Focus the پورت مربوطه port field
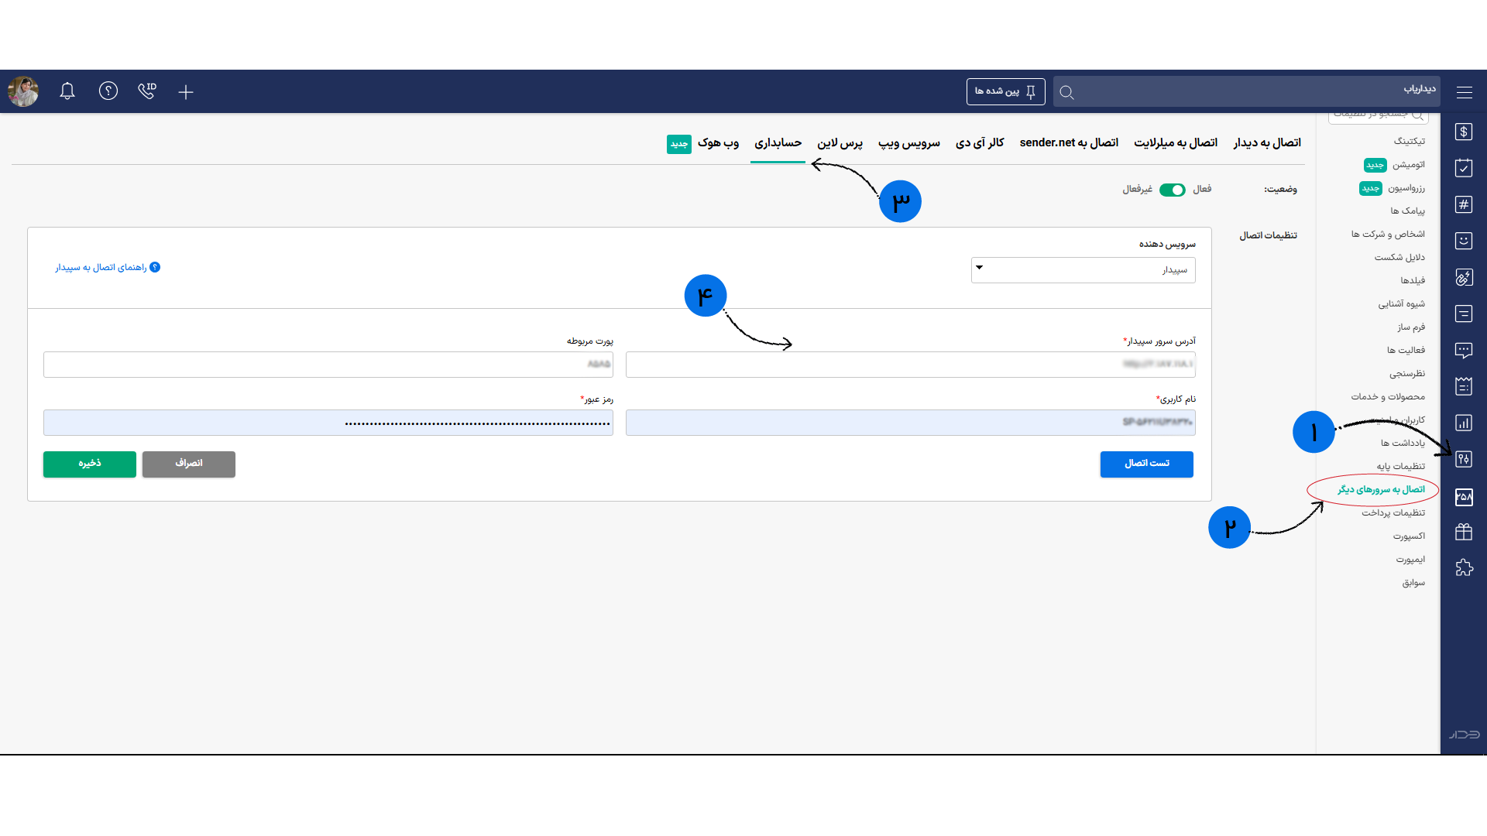 click(x=328, y=365)
